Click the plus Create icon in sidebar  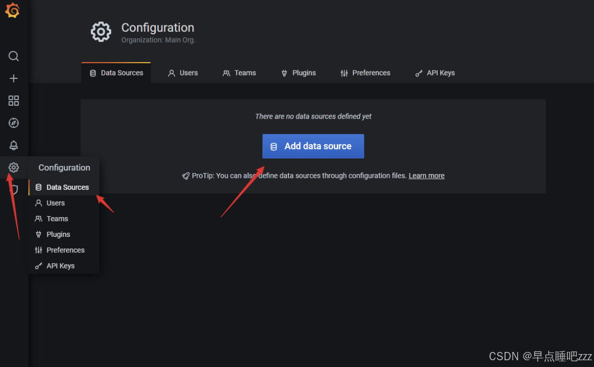(x=14, y=78)
